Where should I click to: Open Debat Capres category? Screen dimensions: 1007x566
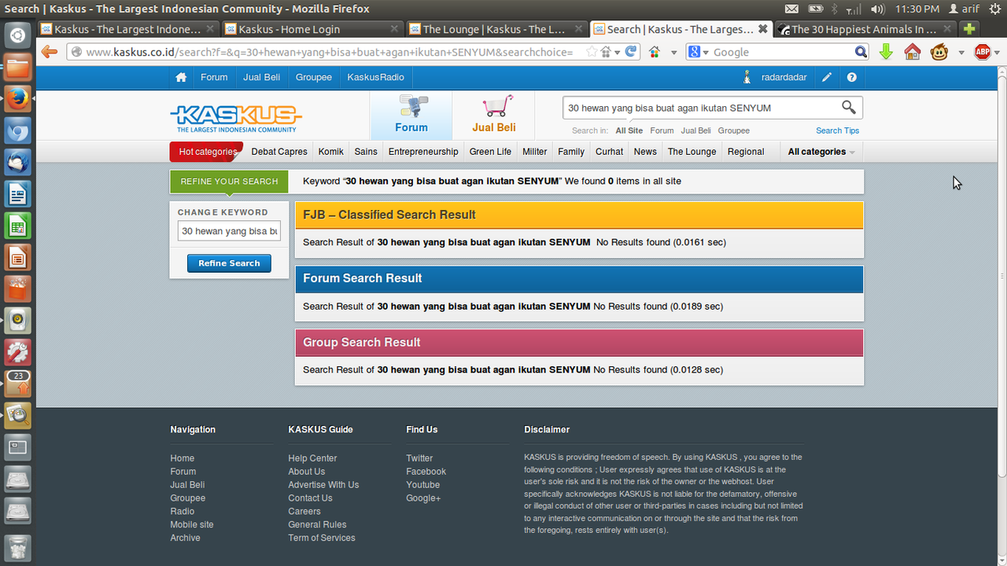point(279,152)
